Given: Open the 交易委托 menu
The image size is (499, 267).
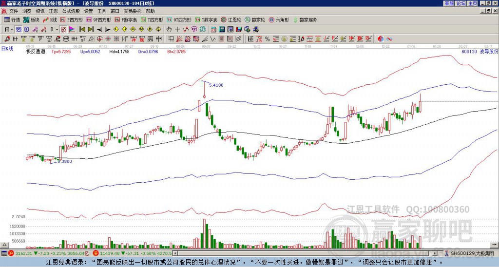Looking at the screenshot, I should point(132,11).
